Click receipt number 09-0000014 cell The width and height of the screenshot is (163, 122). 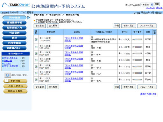[x=137, y=80]
